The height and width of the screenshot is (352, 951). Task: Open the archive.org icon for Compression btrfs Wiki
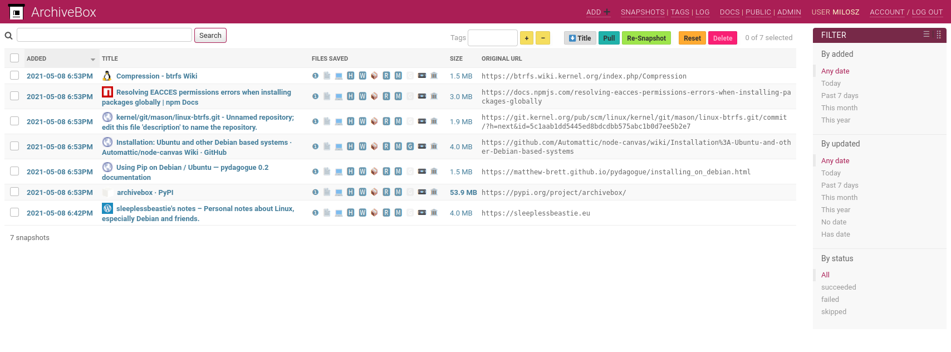pyautogui.click(x=434, y=76)
